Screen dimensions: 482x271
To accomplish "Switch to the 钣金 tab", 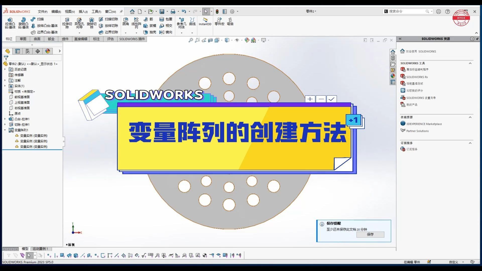I will coord(51,39).
